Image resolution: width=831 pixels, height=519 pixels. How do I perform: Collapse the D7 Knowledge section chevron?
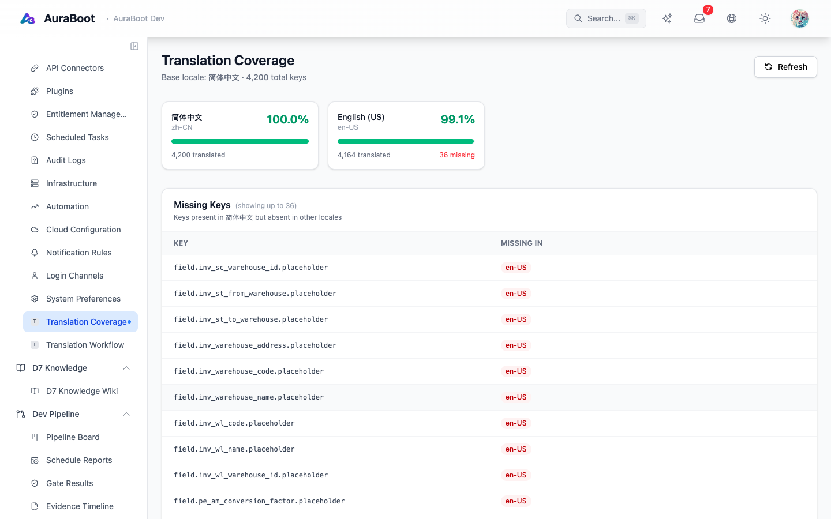(x=126, y=368)
